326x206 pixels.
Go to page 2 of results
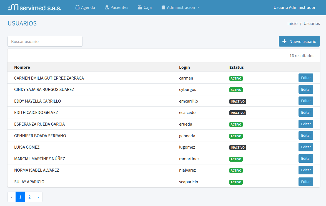[29, 197]
